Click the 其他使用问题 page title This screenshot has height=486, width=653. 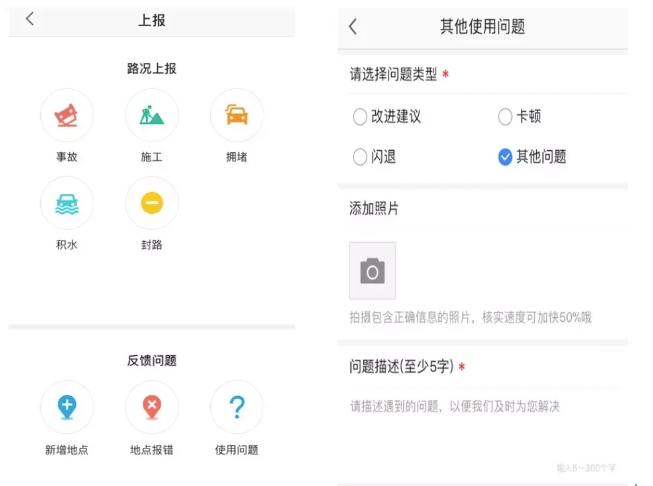pos(483,27)
